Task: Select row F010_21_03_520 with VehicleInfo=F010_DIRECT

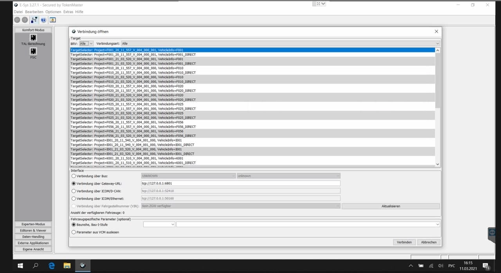Action: pyautogui.click(x=252, y=82)
